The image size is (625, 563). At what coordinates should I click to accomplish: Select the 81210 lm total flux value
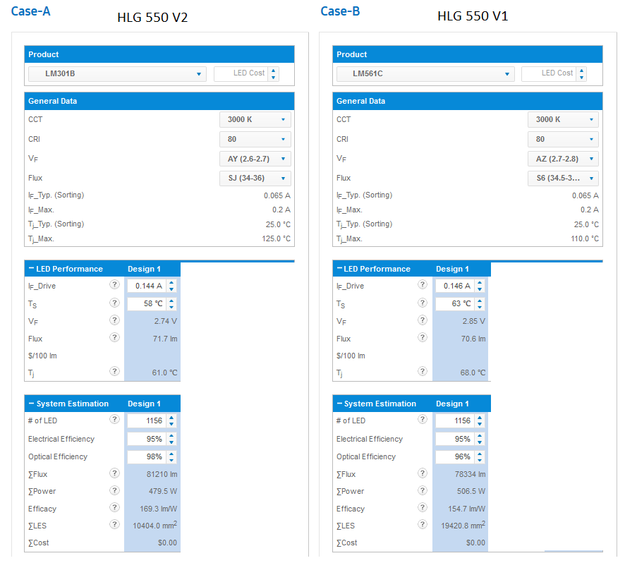tap(162, 475)
